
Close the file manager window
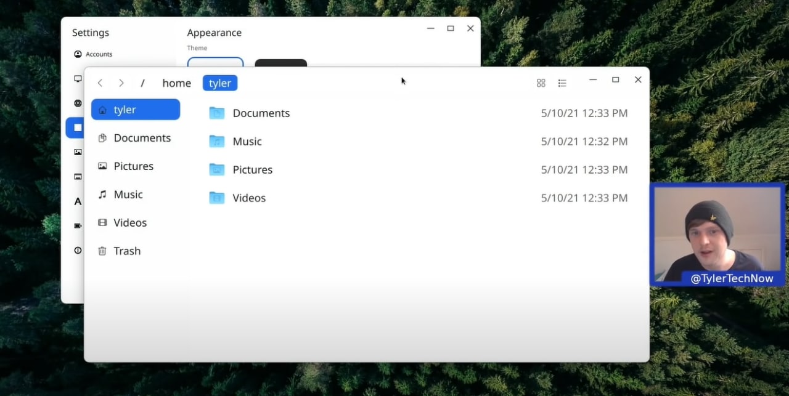tap(638, 80)
